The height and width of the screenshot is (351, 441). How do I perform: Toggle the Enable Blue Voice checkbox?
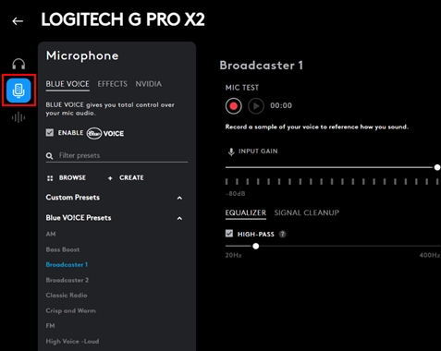click(x=50, y=133)
